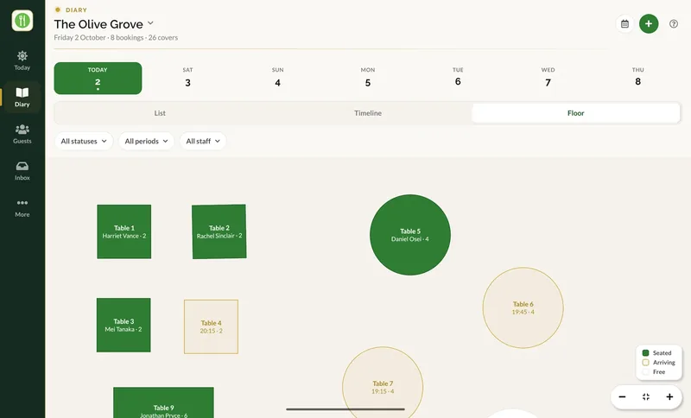
Task: Click the Arriving legend swatch
Action: [645, 363]
